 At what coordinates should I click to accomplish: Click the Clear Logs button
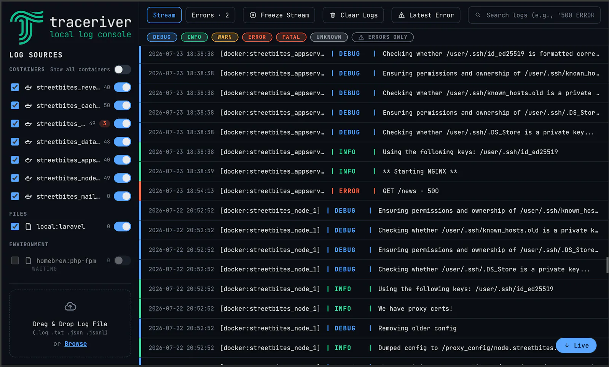[x=353, y=15]
